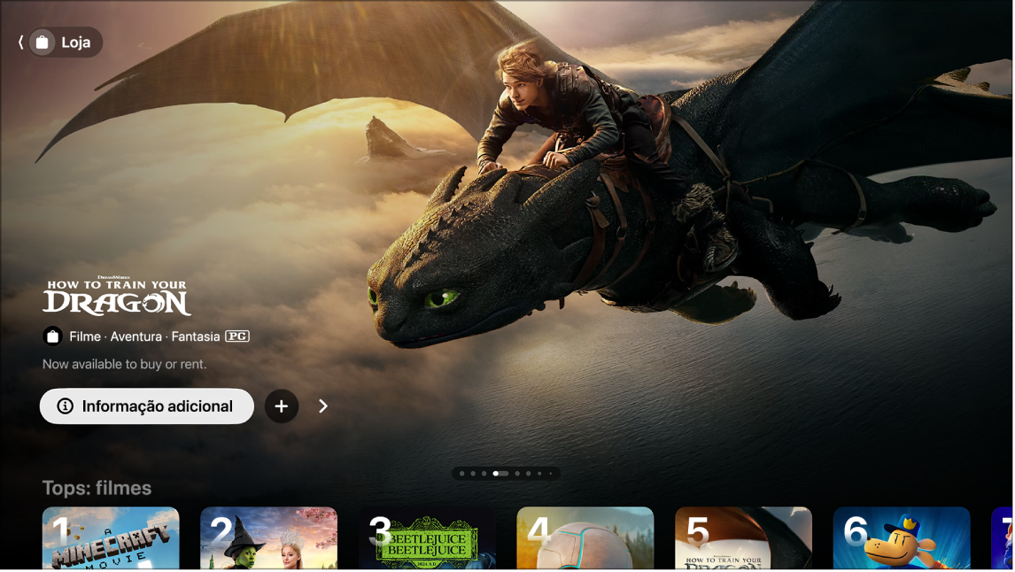
Task: Open number 5 How to Train Your Dragon thumbnail
Action: point(743,538)
